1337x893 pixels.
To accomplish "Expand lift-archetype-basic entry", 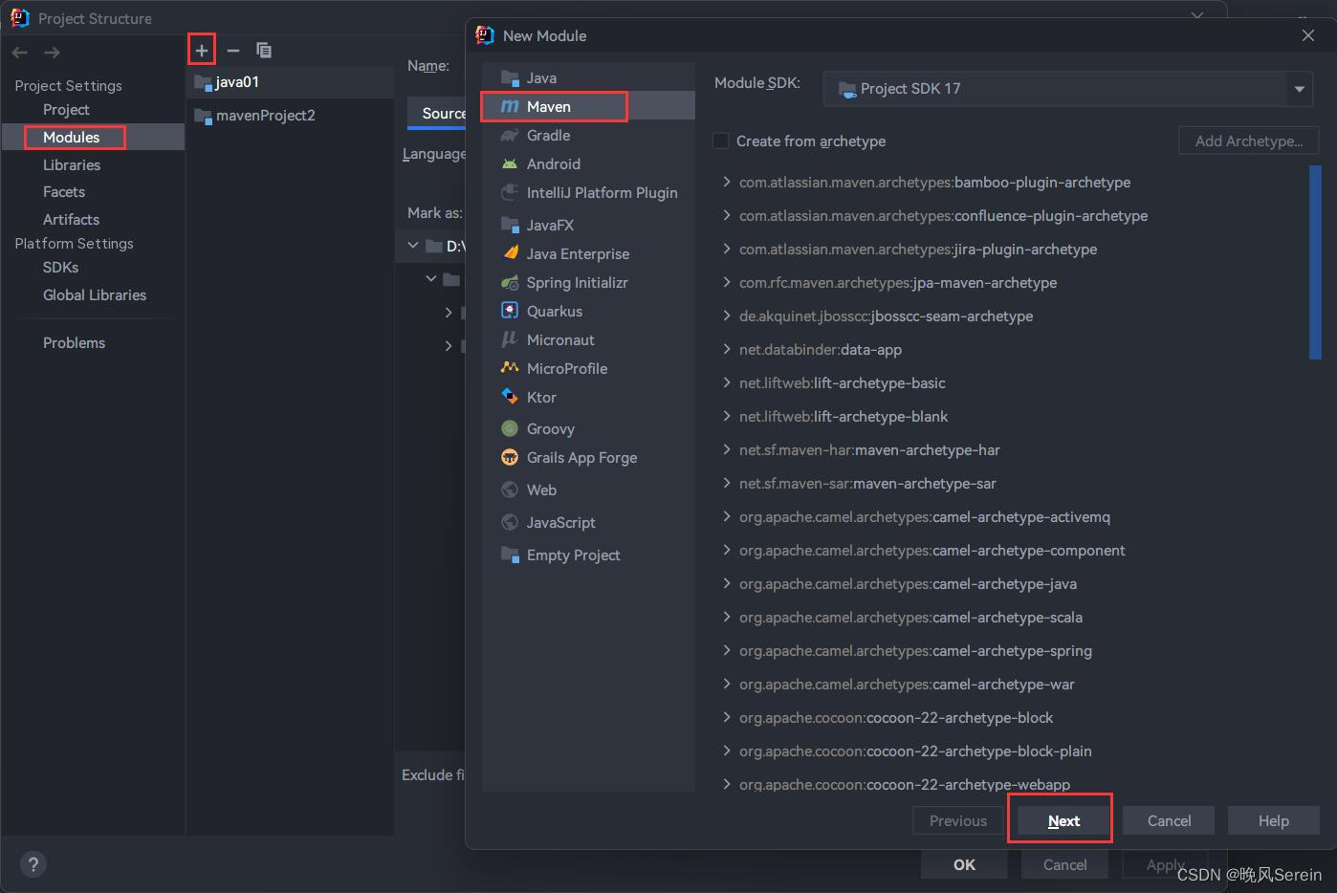I will 727,383.
